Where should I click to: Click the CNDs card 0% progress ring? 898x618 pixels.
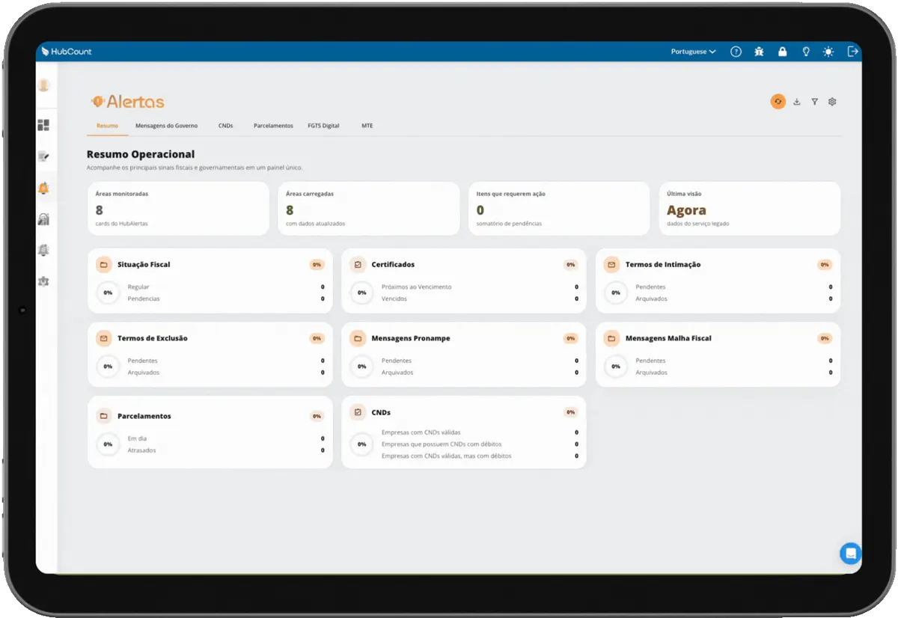click(361, 444)
